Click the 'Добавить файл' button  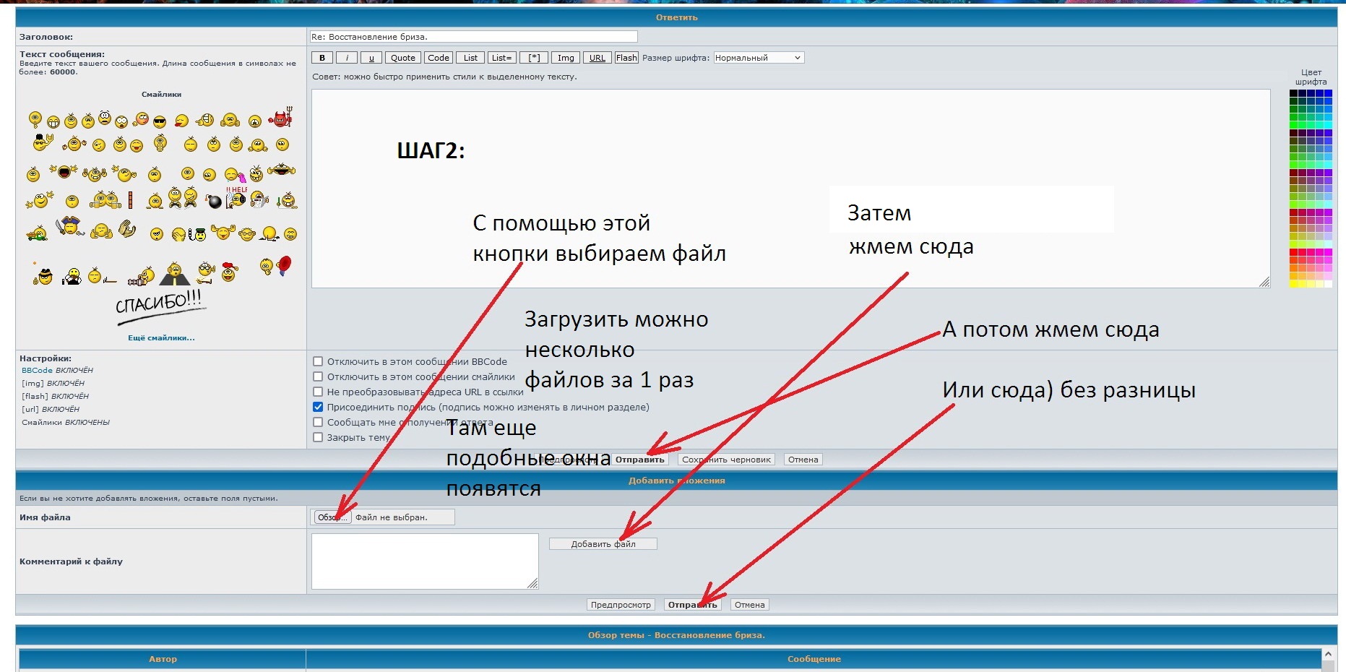coord(603,544)
